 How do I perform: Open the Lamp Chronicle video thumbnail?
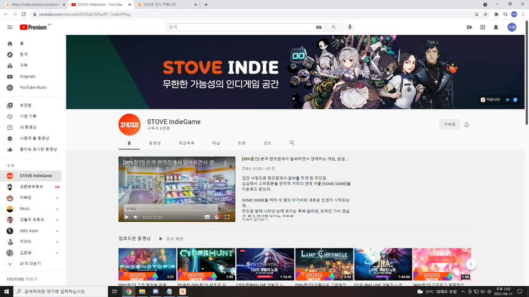324,264
